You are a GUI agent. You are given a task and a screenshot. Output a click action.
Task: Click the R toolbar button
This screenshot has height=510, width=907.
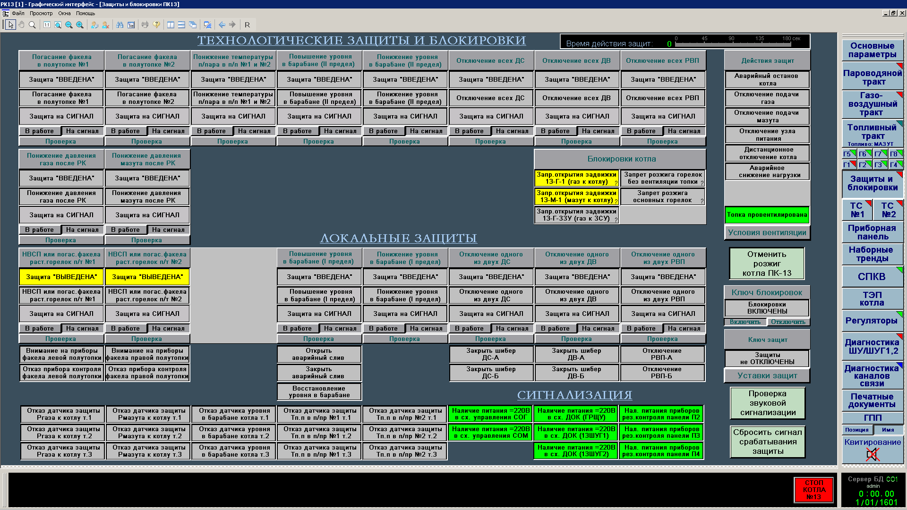[247, 25]
